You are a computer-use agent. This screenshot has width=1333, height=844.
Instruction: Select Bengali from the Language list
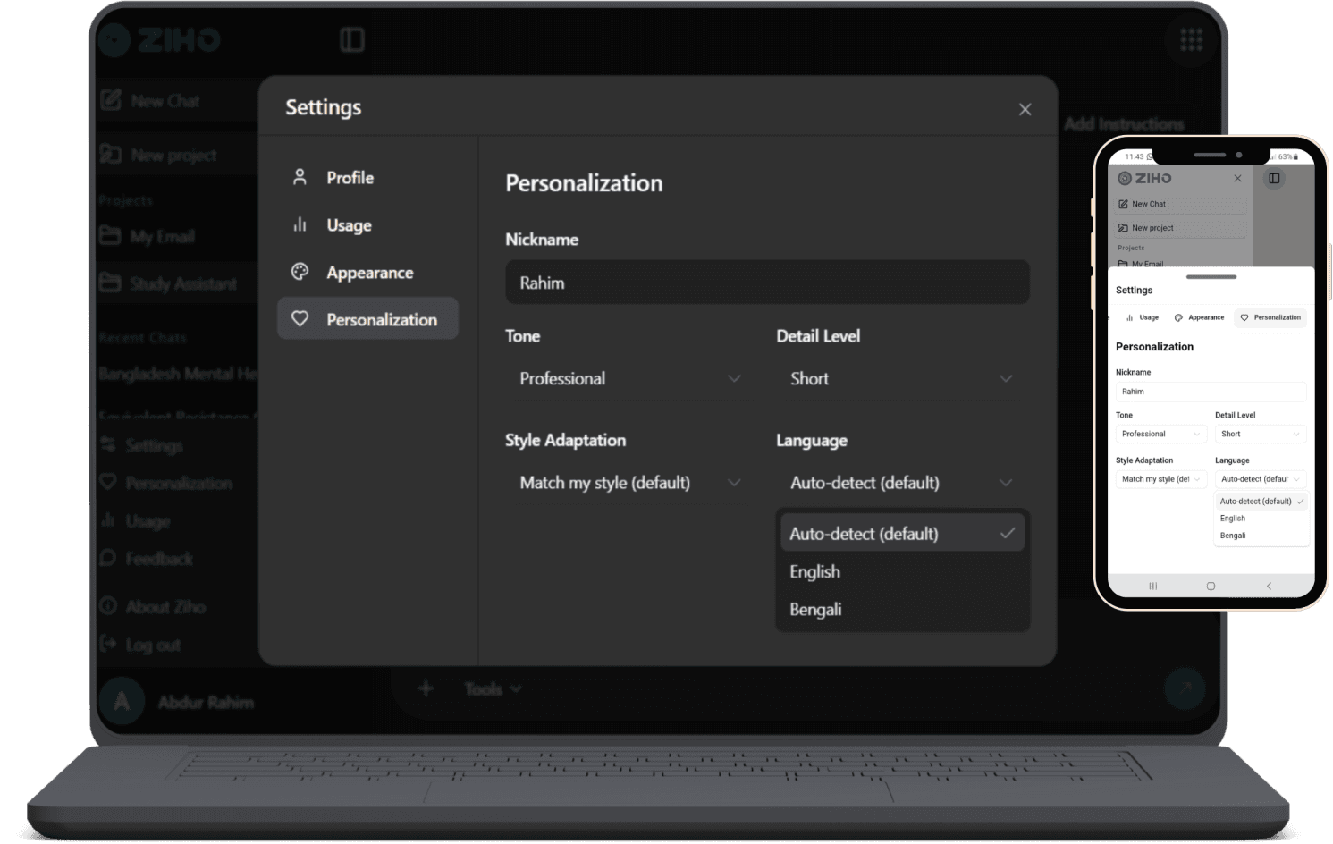[814, 609]
